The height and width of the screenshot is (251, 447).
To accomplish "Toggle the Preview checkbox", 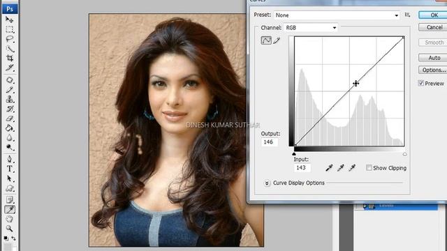I will (x=420, y=83).
